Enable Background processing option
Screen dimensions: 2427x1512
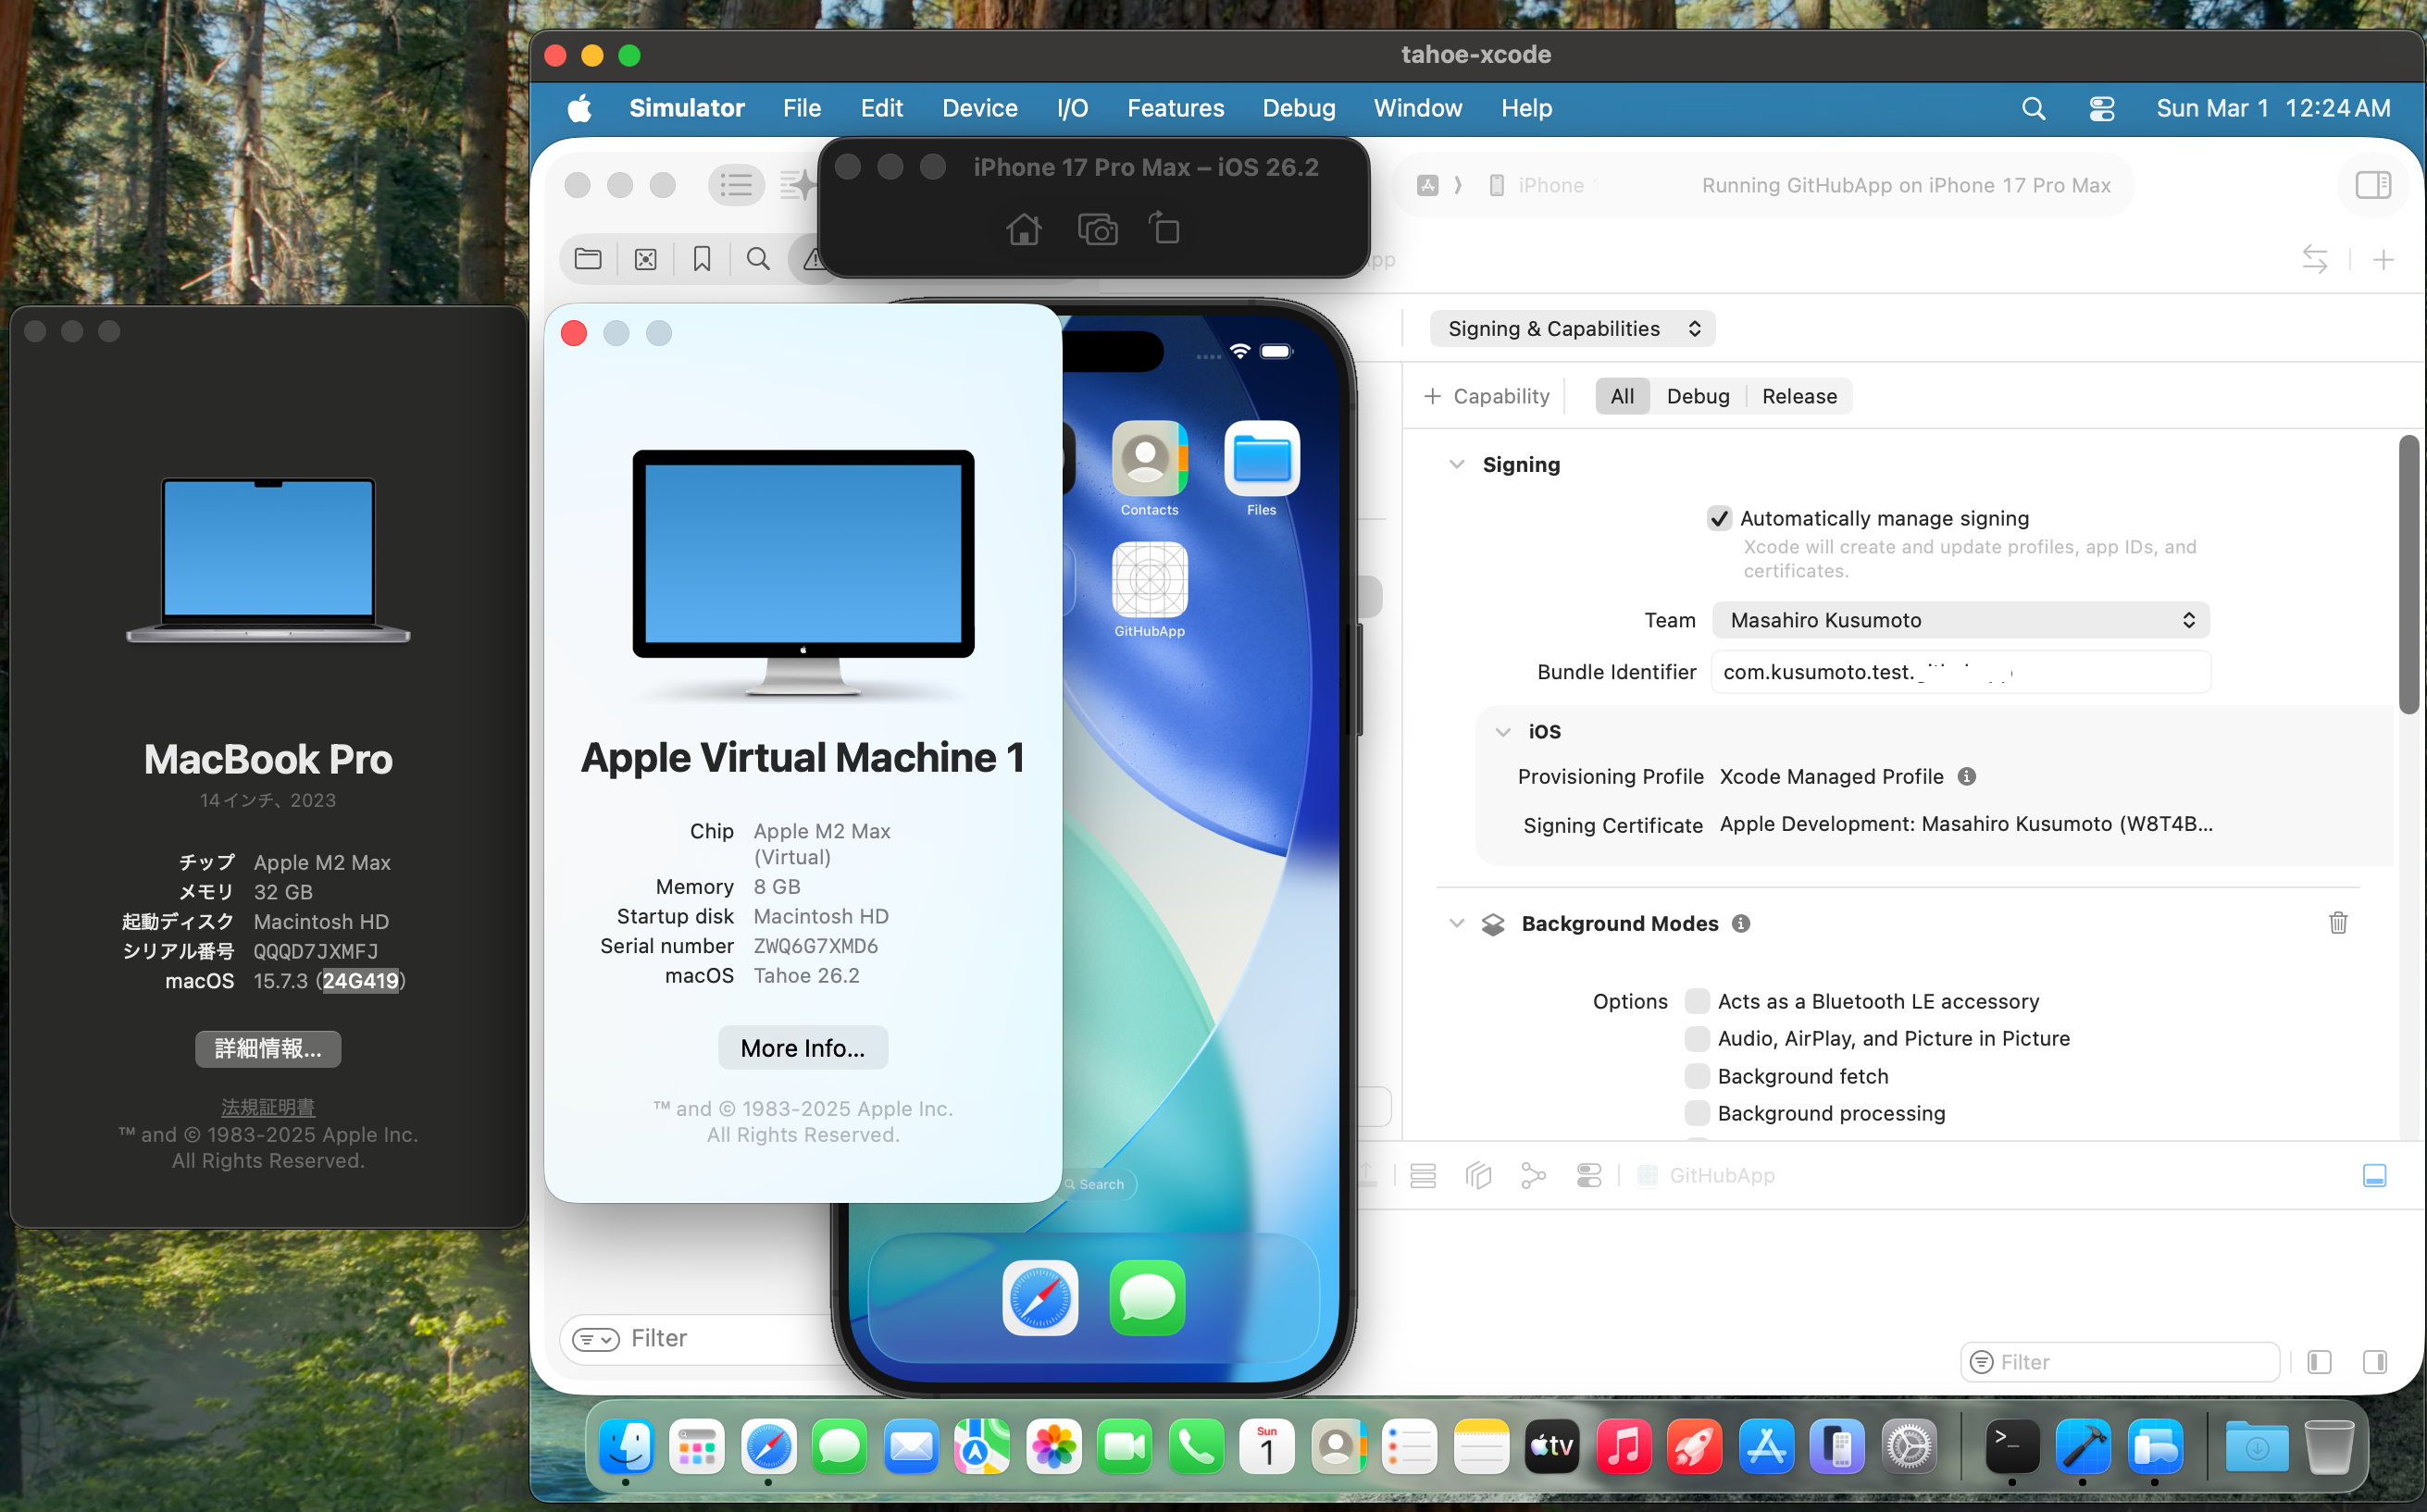(1697, 1113)
